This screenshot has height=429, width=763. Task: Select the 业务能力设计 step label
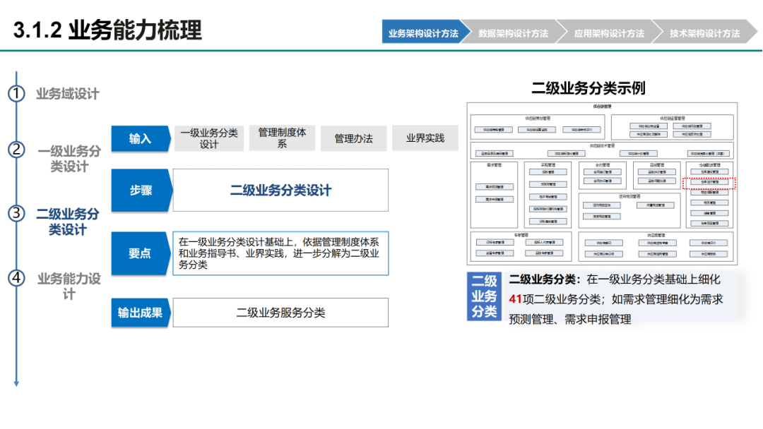point(69,286)
